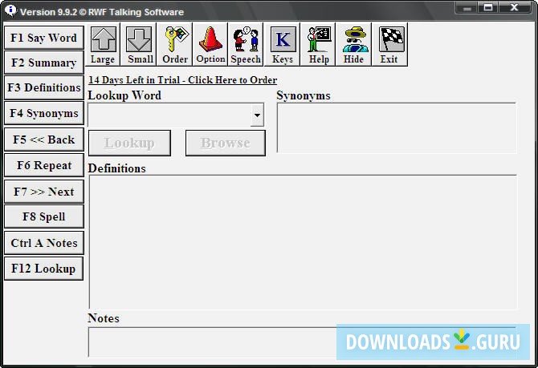
Task: Go back with F5 << Back button
Action: coord(44,140)
